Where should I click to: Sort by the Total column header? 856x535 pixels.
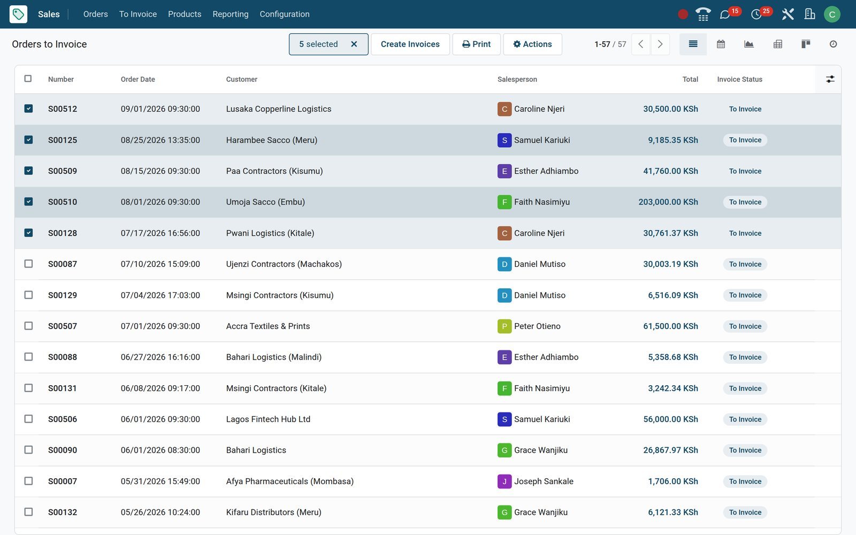pos(690,79)
